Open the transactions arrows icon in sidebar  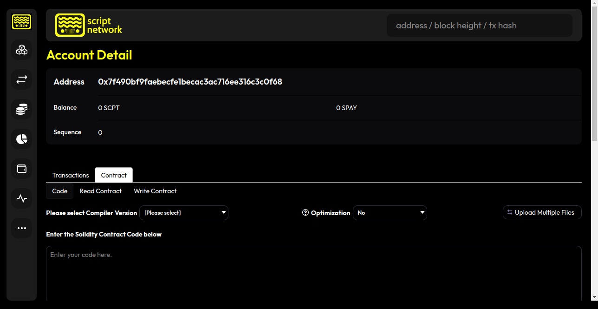tap(22, 79)
